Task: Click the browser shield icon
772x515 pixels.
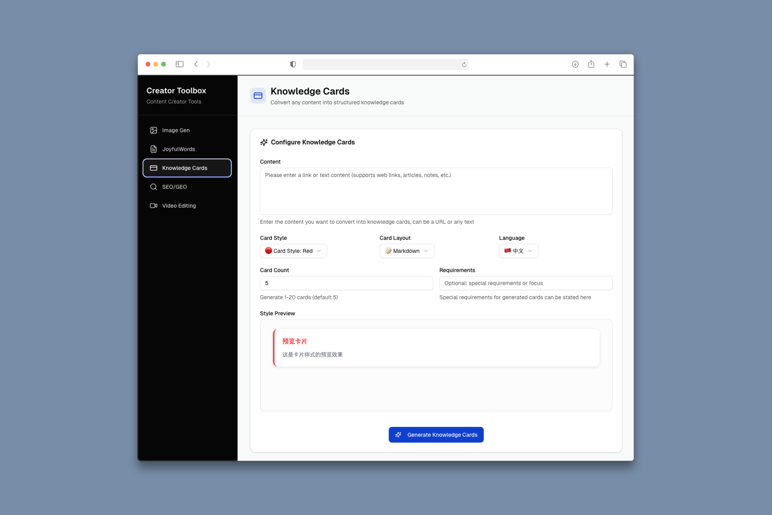Action: point(293,64)
